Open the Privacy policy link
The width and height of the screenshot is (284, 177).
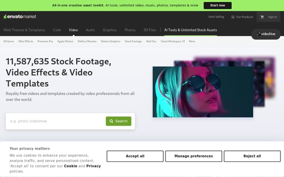point(94,166)
